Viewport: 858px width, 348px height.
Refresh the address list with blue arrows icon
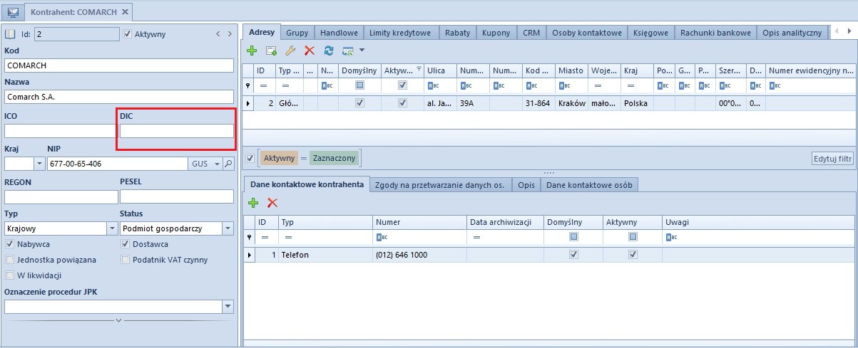pos(329,51)
